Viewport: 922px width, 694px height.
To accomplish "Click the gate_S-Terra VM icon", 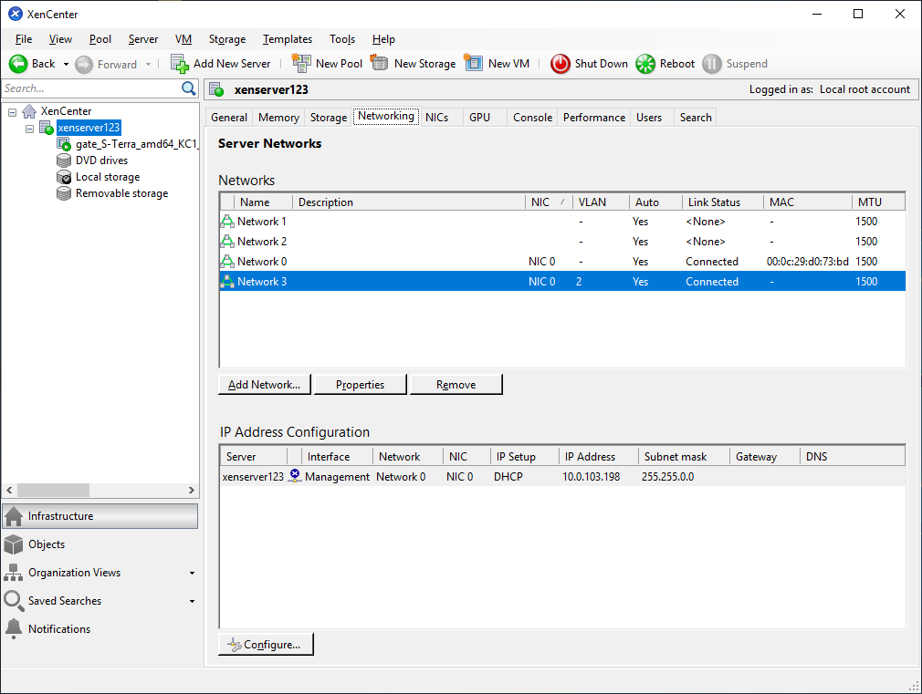I will 64,144.
